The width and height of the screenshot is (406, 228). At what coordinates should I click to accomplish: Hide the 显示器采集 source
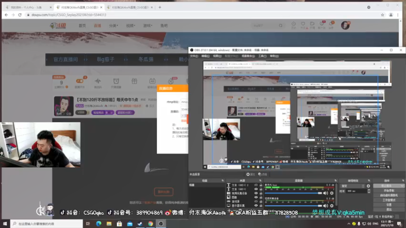click(x=256, y=206)
